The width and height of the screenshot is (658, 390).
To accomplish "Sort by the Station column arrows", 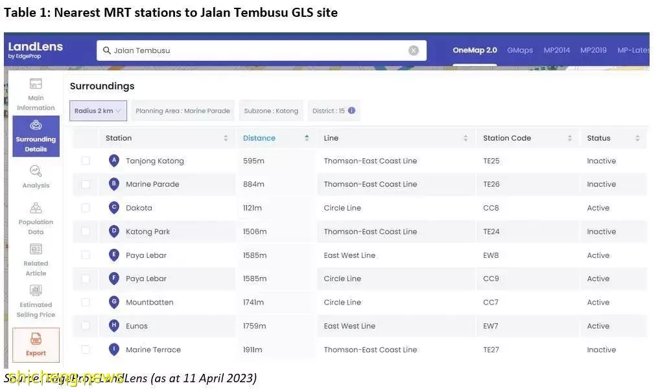I will 226,138.
